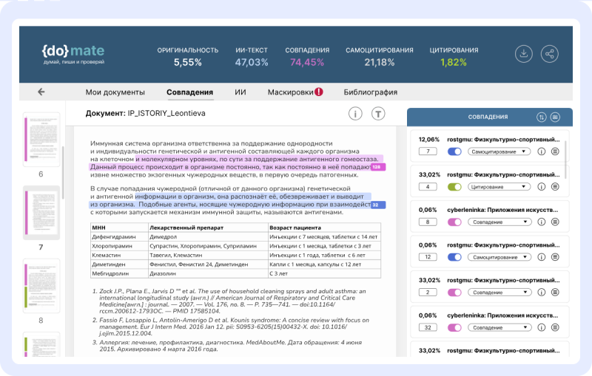Viewport: 592px width, 376px height.
Task: Open the rostgmu source title for match 2
Action: [503, 280]
